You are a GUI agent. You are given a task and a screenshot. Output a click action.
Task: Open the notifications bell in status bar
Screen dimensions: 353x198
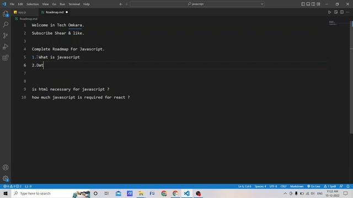[x=348, y=186]
